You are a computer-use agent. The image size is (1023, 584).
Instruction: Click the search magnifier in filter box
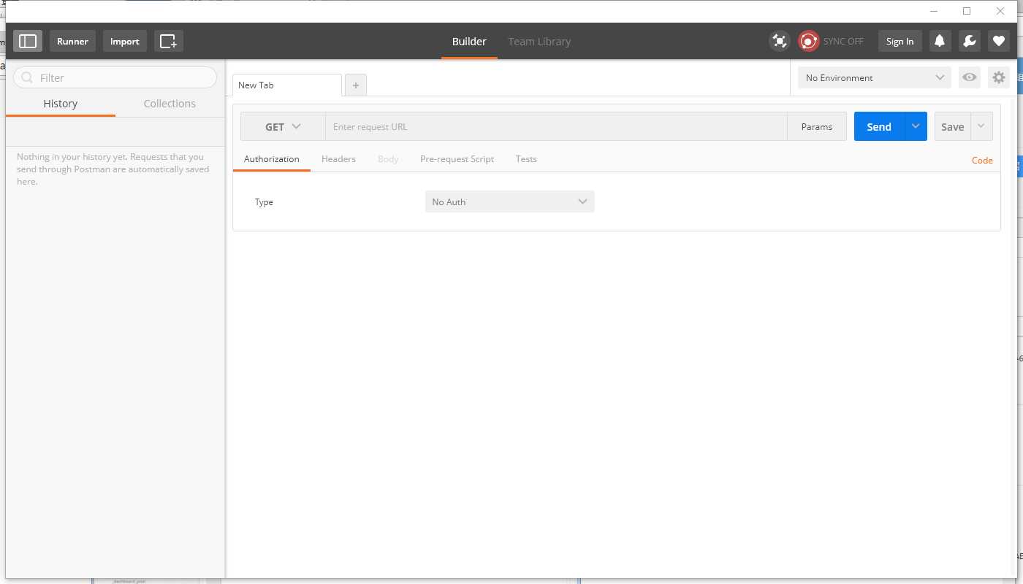point(27,77)
